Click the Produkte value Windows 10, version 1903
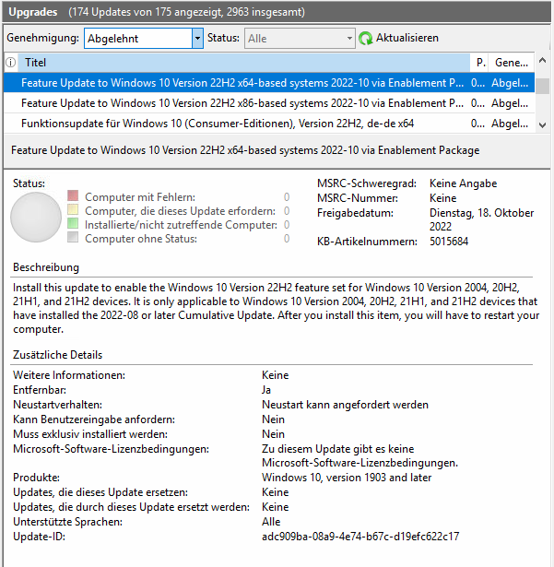The height and width of the screenshot is (567, 554). pos(347,478)
